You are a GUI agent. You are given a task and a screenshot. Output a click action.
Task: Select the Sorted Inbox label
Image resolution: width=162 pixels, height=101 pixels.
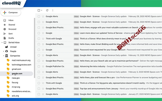coord(14,42)
